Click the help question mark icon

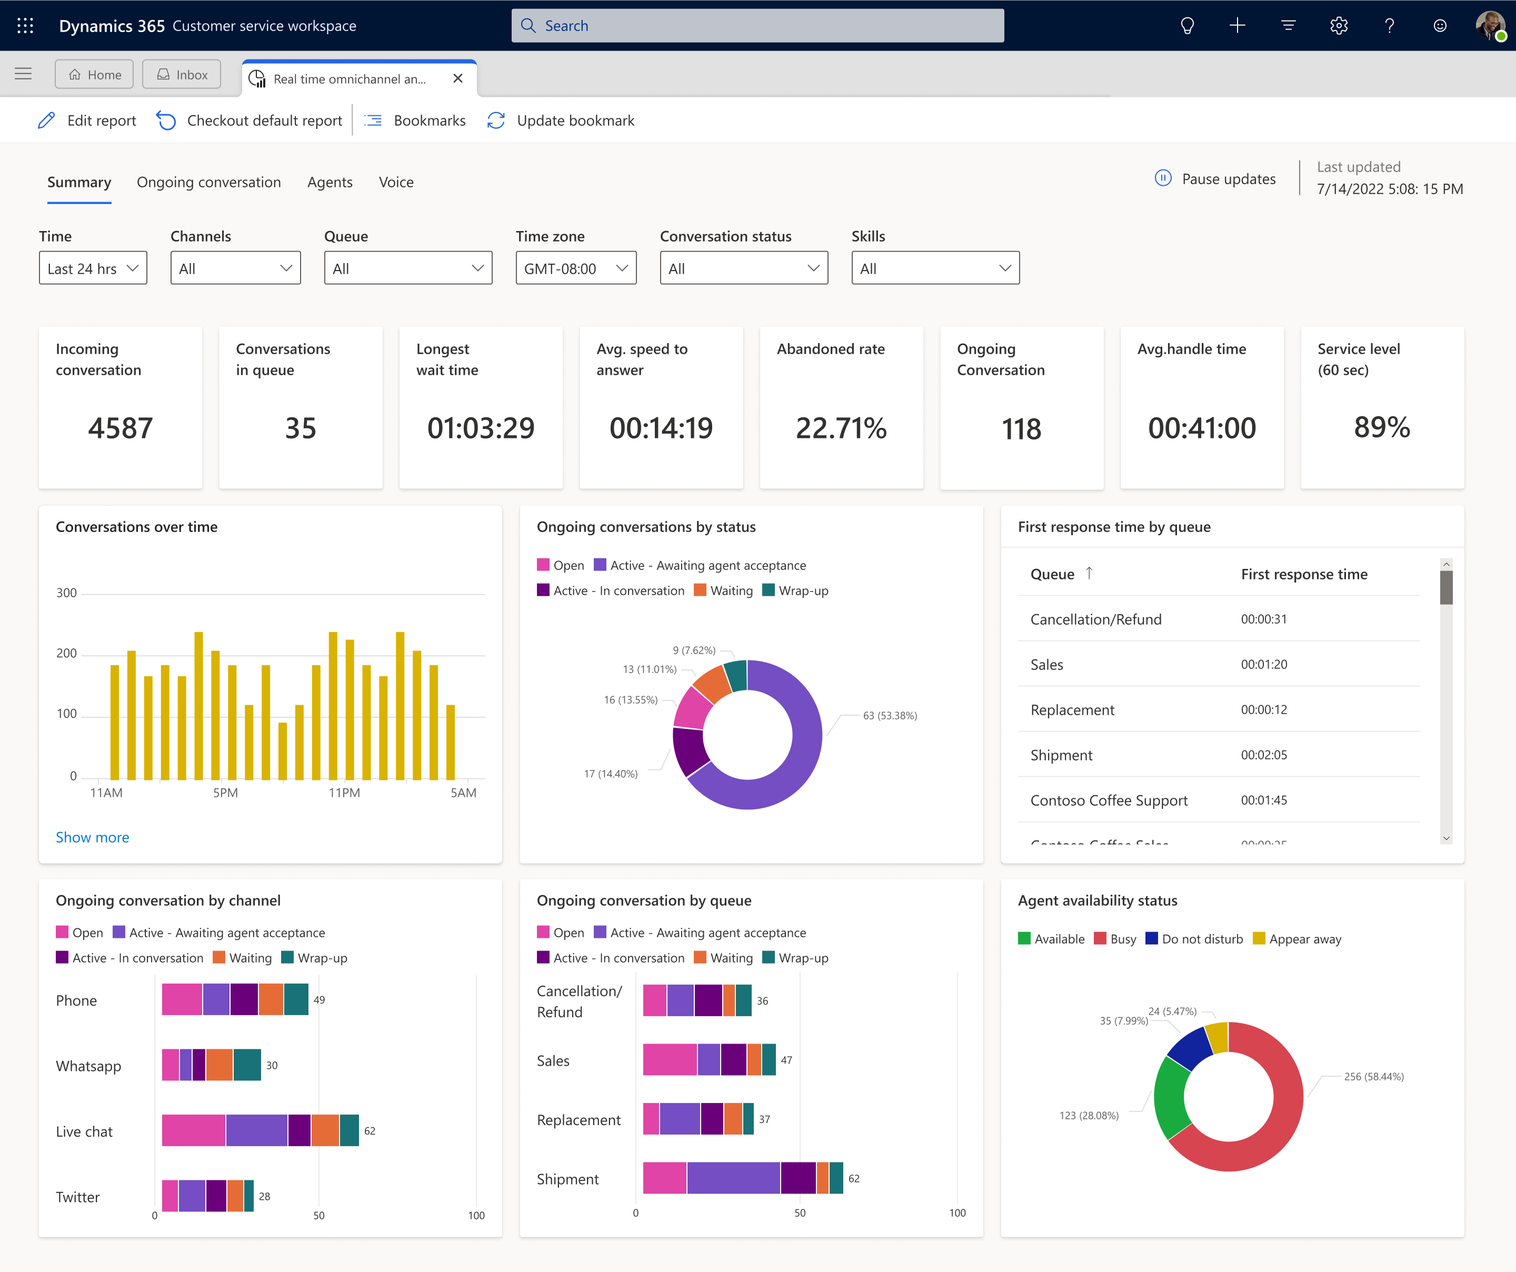pos(1389,26)
